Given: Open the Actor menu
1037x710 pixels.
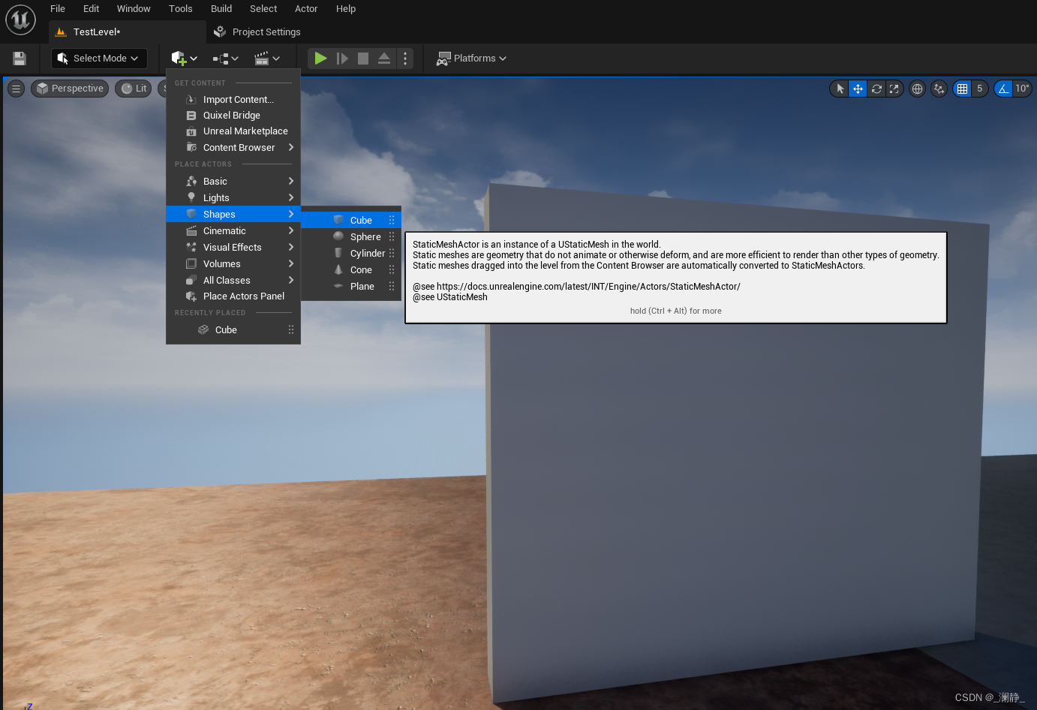Looking at the screenshot, I should click(x=306, y=9).
